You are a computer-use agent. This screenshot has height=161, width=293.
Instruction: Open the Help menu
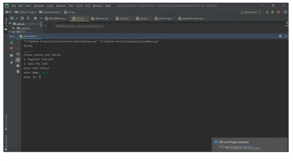pyautogui.click(x=108, y=6)
